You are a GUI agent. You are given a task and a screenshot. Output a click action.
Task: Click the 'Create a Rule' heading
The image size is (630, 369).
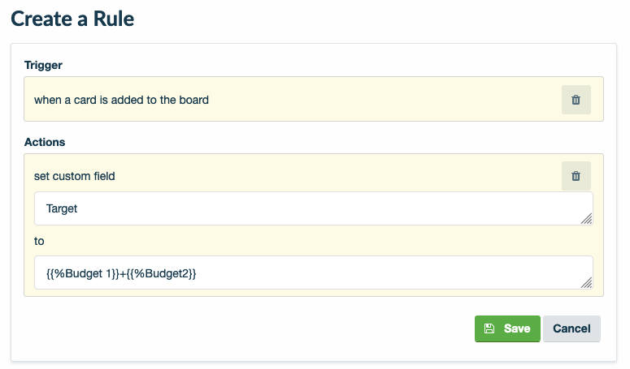click(x=72, y=19)
